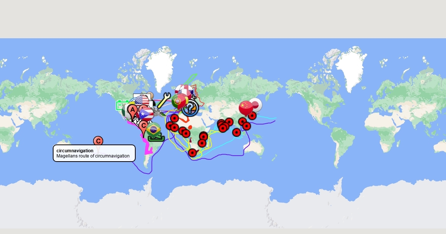Viewport: 446px width, 234px height.
Task: Click the pink highlighted region in South America
Action: point(148,149)
